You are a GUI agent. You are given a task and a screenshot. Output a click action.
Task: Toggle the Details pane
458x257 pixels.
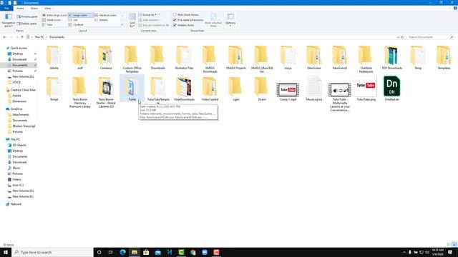[27, 24]
